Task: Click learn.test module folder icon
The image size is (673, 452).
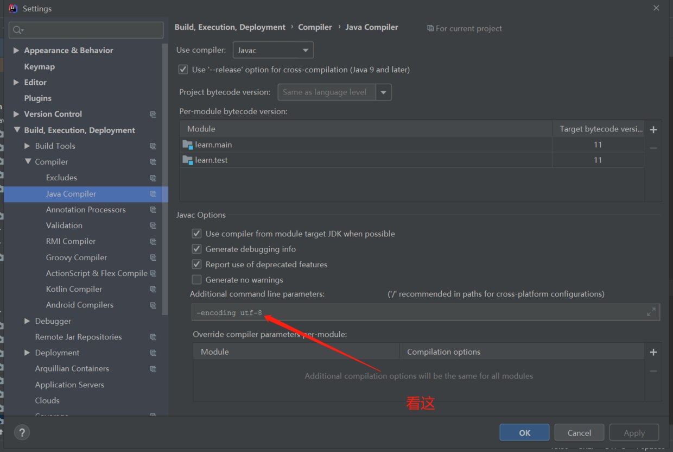Action: (x=188, y=160)
